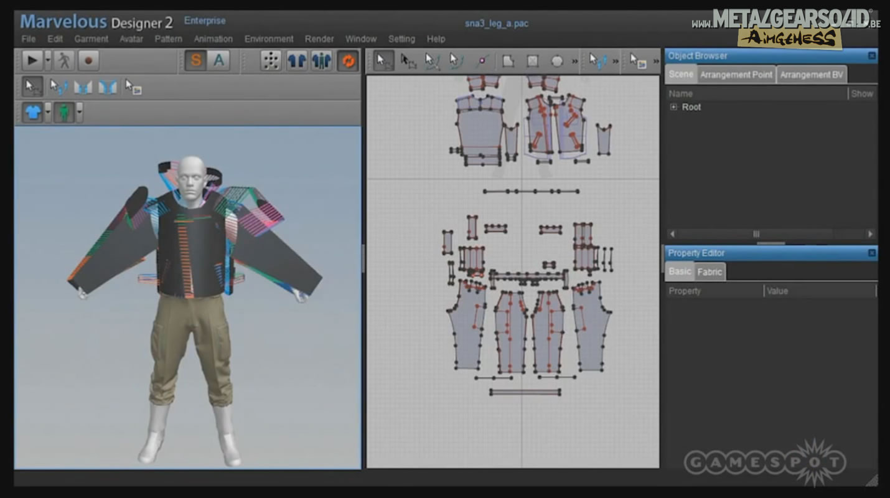Click the Show column header
Screen dimensions: 890x498
(x=862, y=93)
